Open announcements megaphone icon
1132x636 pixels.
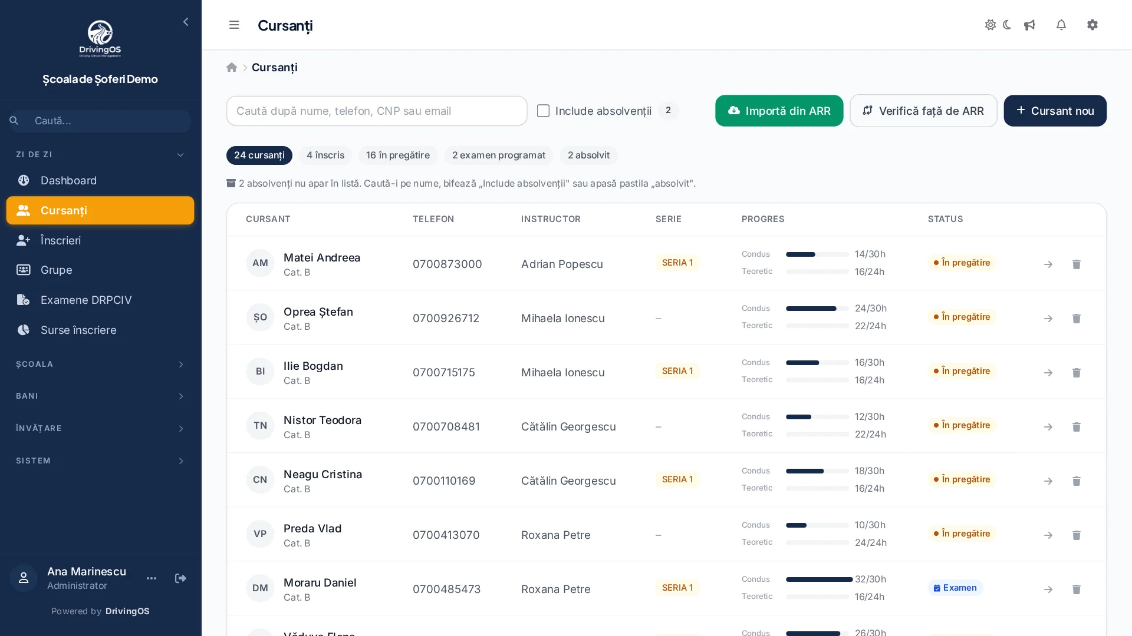[x=1029, y=25]
